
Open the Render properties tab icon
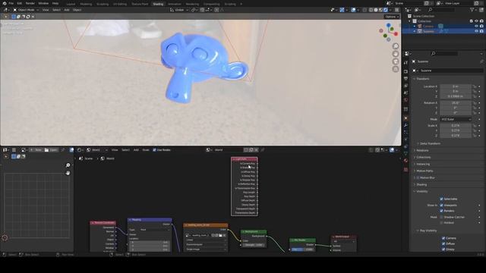click(x=406, y=71)
